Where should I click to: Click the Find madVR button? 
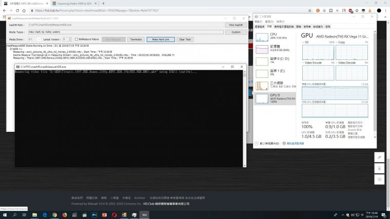236,25
